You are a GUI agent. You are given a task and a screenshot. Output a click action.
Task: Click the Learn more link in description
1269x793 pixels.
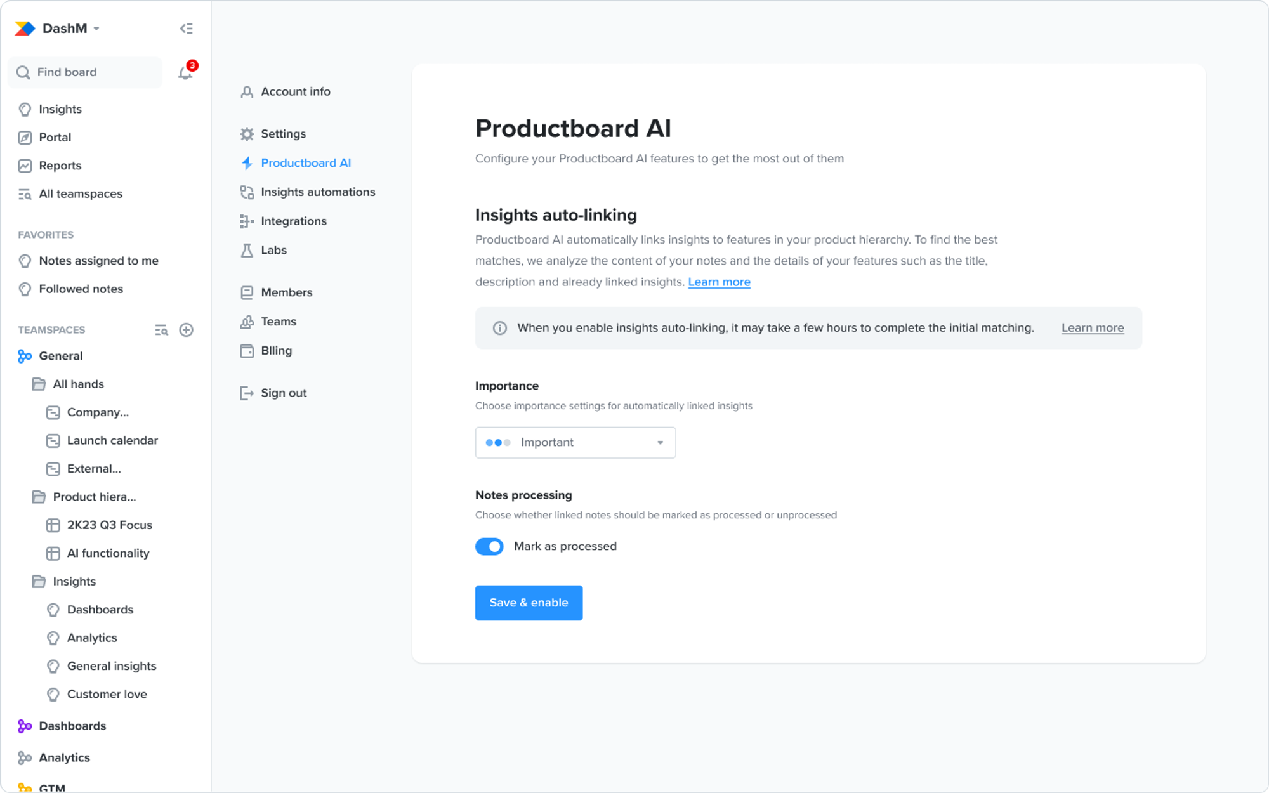coord(718,282)
